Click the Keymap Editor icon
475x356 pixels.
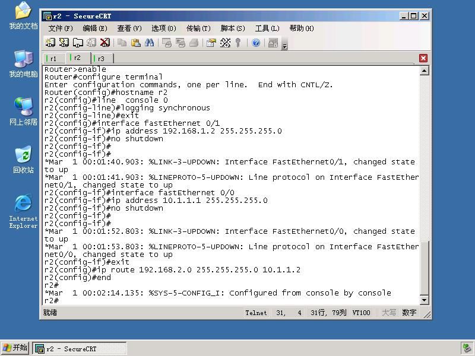pyautogui.click(x=225, y=43)
